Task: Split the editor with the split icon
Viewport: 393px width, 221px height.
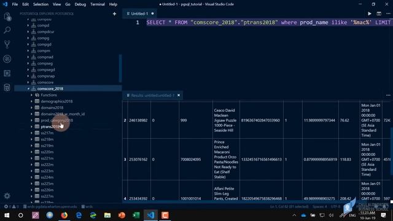Action: (379, 14)
